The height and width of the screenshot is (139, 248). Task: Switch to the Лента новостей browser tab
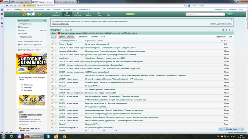point(65,2)
